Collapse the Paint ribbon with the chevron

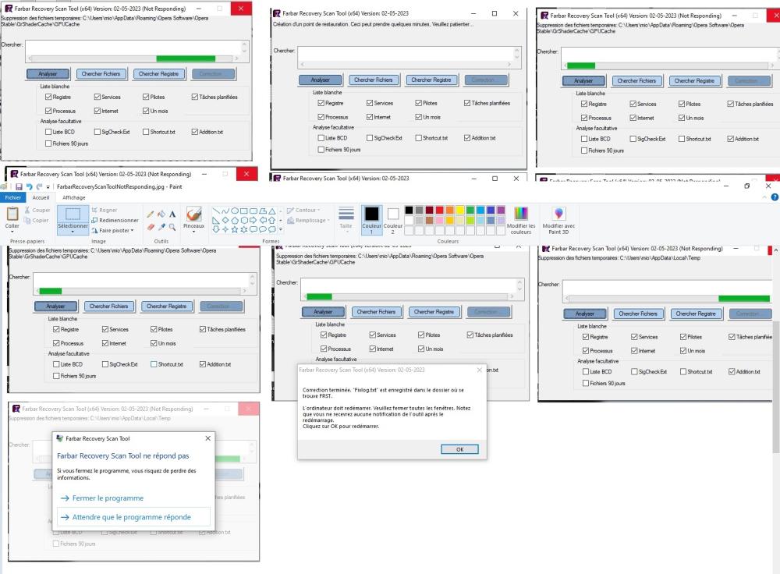tap(764, 197)
